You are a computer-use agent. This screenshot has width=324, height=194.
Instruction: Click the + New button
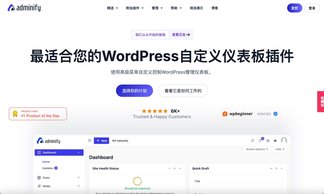[x=102, y=141]
